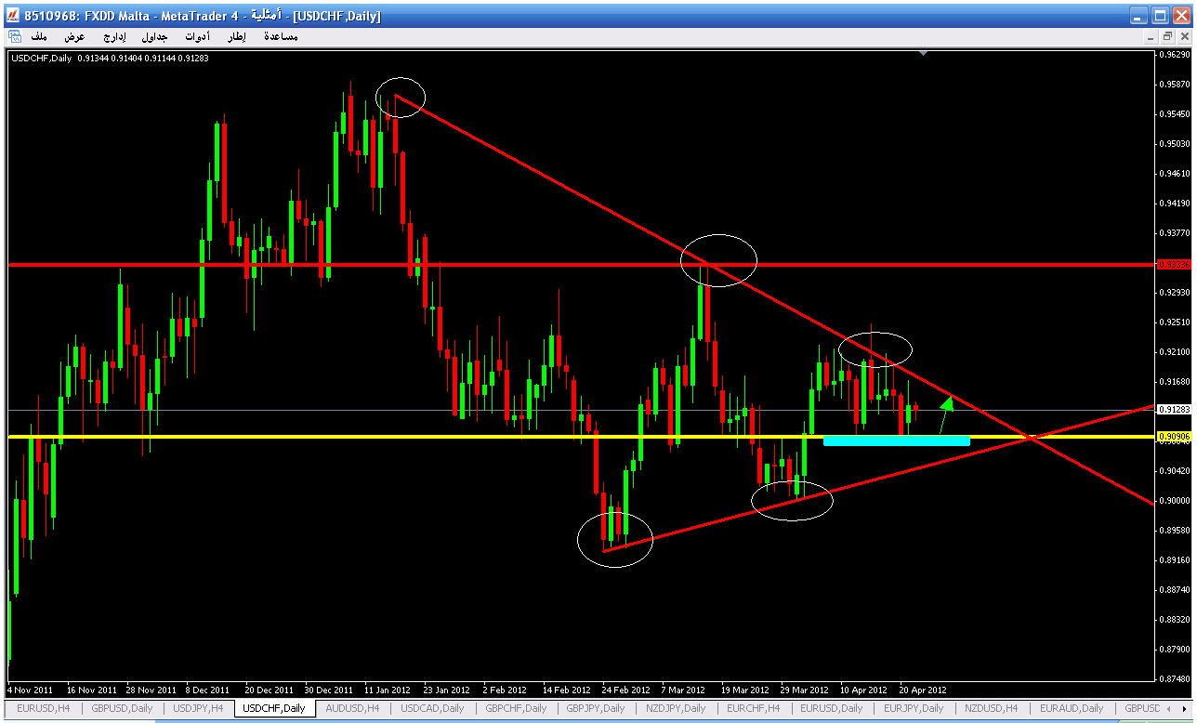Open the إدراج (Insert) menu
1197x723 pixels.
[113, 36]
